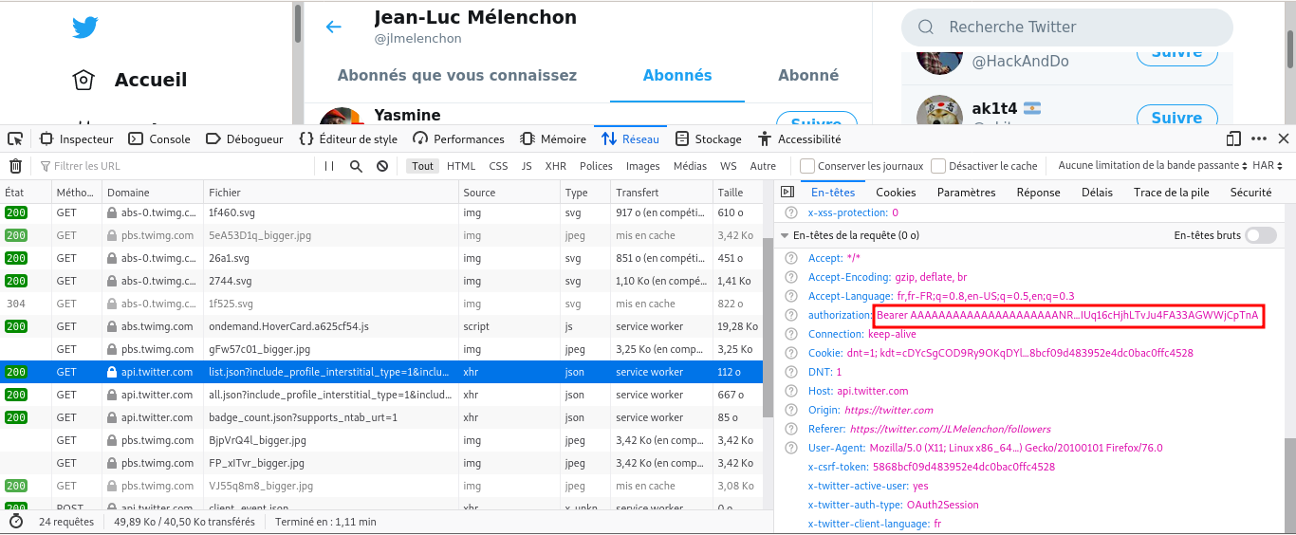Open the Accessibilité panel

[x=800, y=138]
